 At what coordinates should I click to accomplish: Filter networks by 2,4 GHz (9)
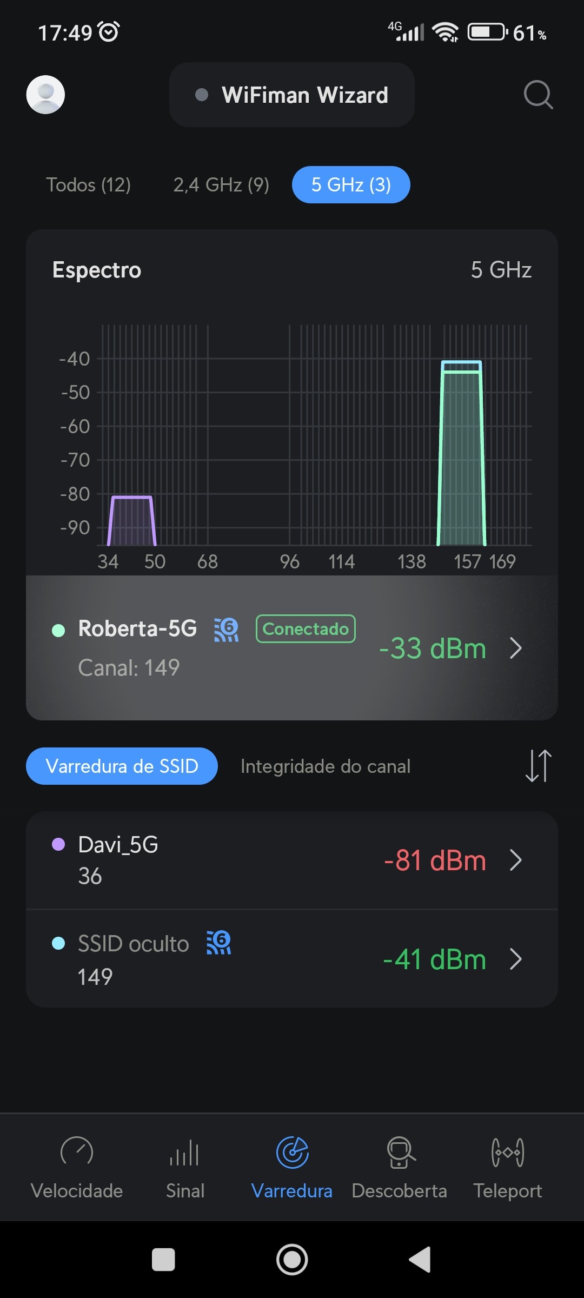click(221, 185)
